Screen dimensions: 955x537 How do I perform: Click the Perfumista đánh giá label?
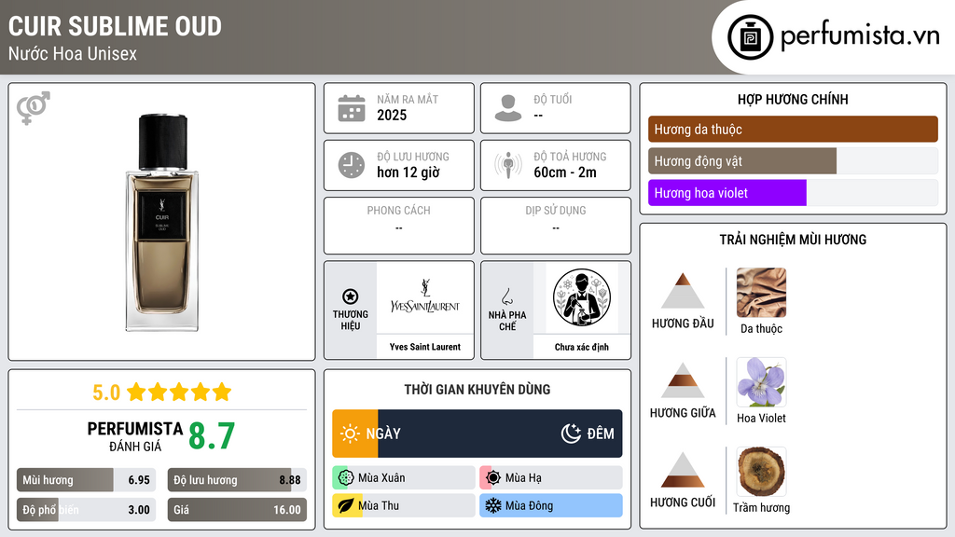click(x=135, y=436)
